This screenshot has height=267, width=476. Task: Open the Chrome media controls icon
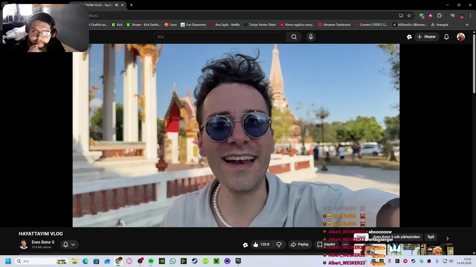pos(453,16)
